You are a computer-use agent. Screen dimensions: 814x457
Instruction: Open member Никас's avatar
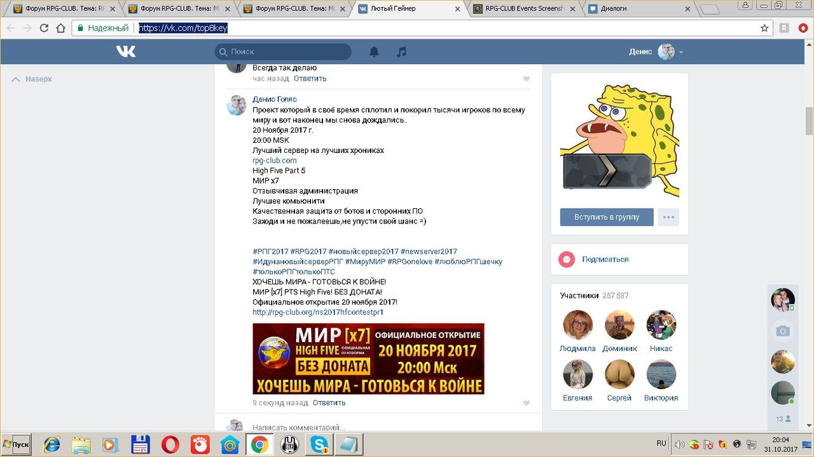coord(661,325)
